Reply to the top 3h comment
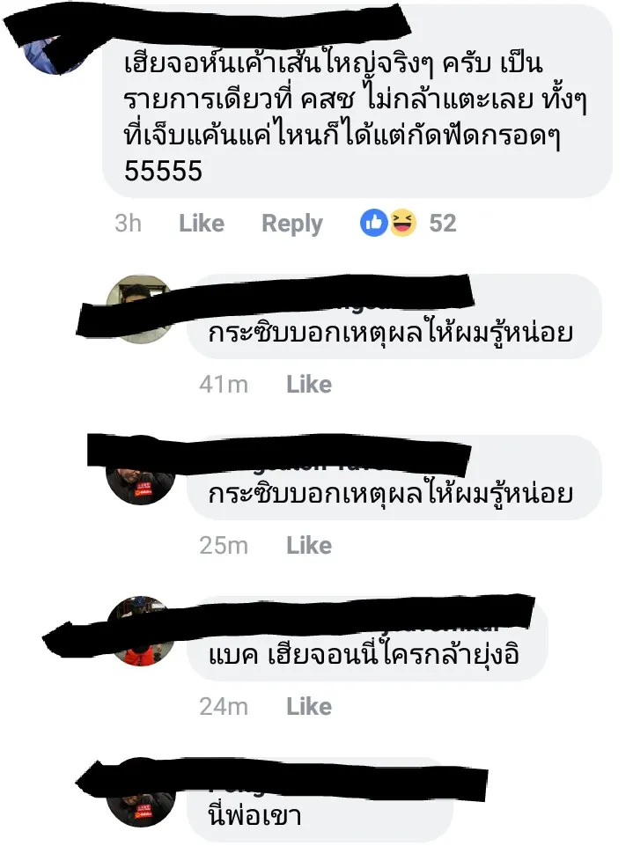The image size is (633, 846). tap(292, 224)
